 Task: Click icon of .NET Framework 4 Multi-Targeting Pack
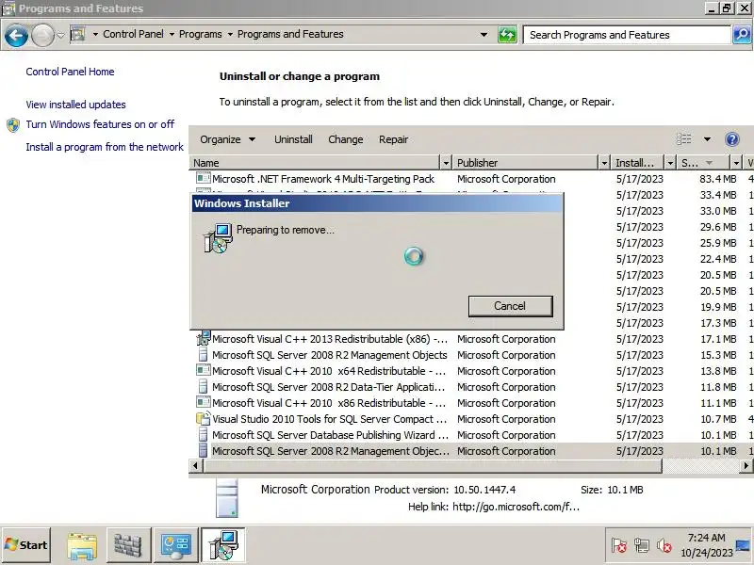(203, 178)
